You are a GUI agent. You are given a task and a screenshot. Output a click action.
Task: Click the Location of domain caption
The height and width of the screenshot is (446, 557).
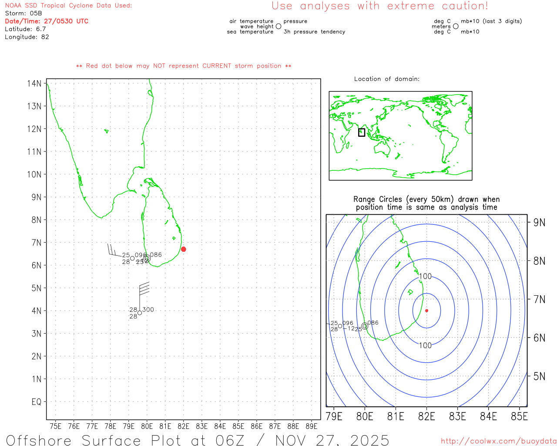pyautogui.click(x=387, y=79)
